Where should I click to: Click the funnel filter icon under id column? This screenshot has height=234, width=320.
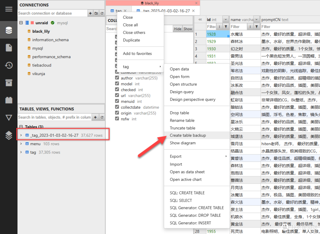point(226,27)
